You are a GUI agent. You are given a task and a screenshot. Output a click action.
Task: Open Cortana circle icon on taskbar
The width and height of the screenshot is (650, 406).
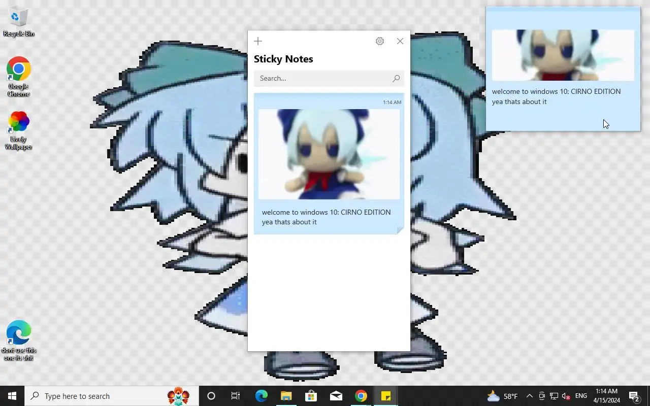pyautogui.click(x=211, y=396)
